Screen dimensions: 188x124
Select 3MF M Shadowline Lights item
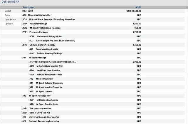click(43, 100)
